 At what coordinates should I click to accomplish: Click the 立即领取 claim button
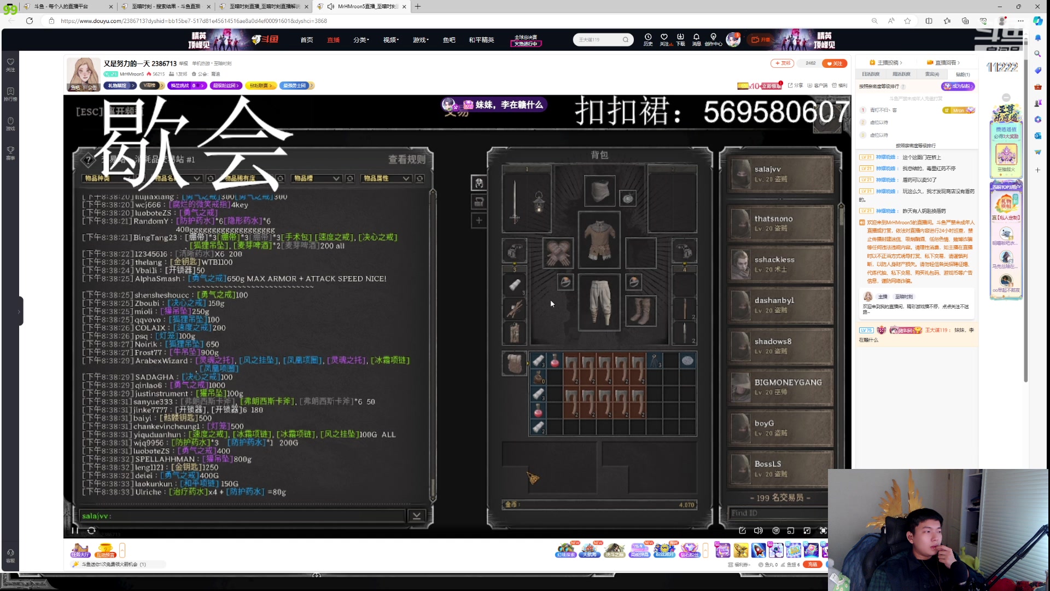pos(771,86)
